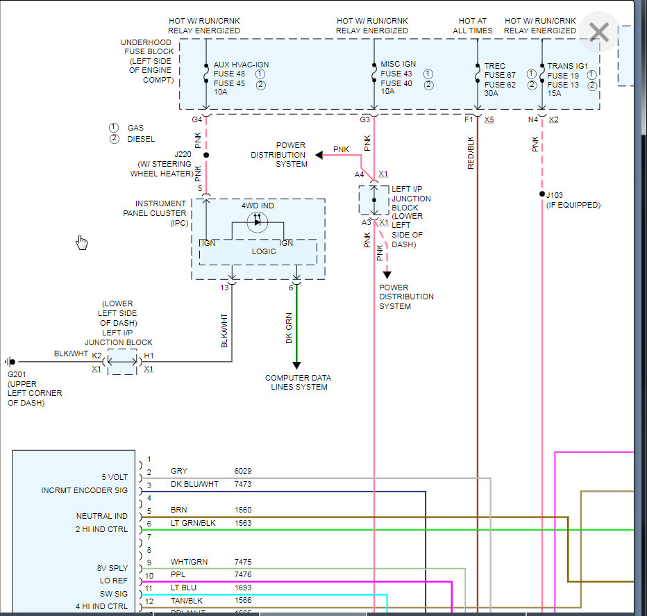
Task: Click the W/ STEERING WHEEL HEATER note
Action: (x=162, y=169)
